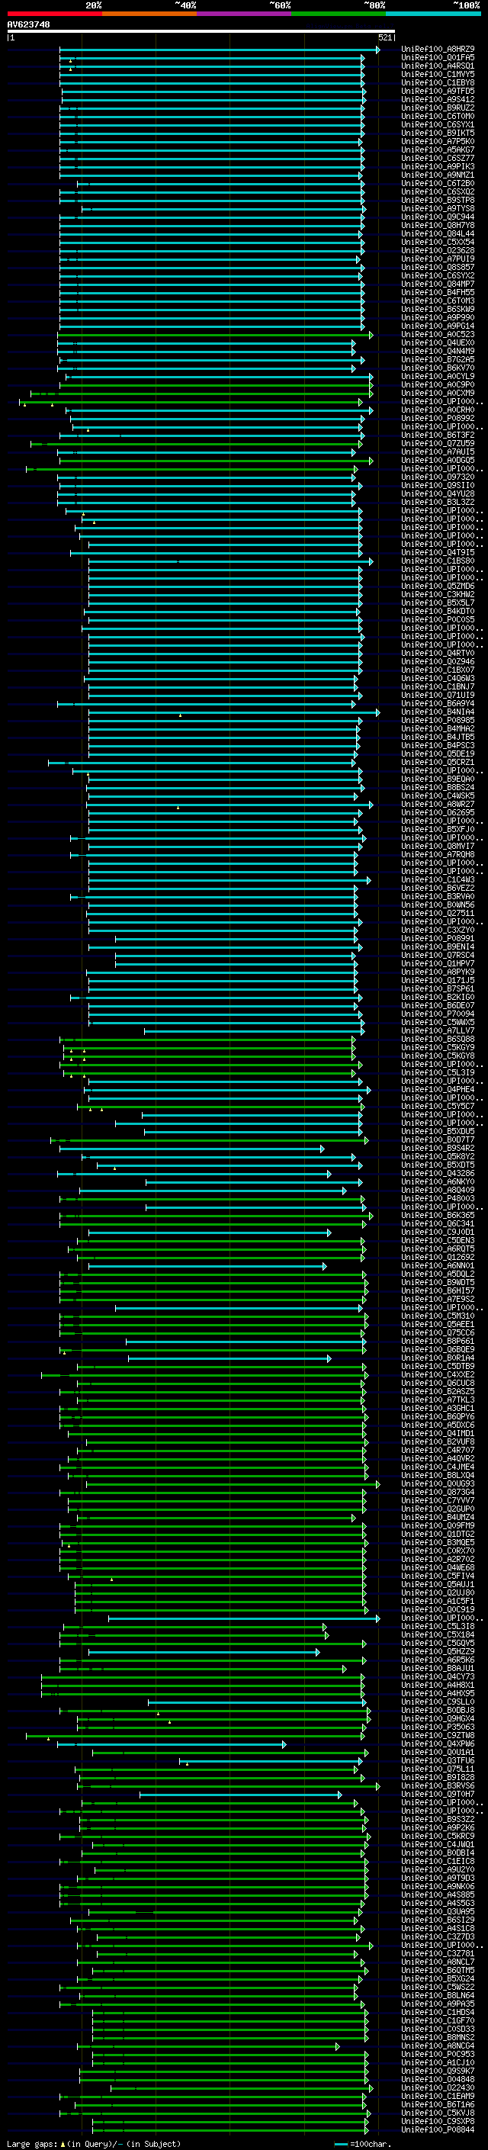488x2150 pixels.
Task: Select the UniRef100_B9WDT5 label
Action: [x=438, y=1282]
